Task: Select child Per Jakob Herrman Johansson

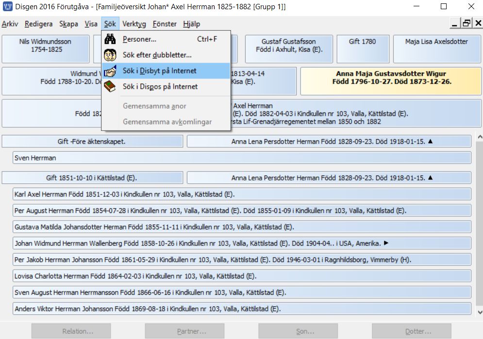Action: 242,259
